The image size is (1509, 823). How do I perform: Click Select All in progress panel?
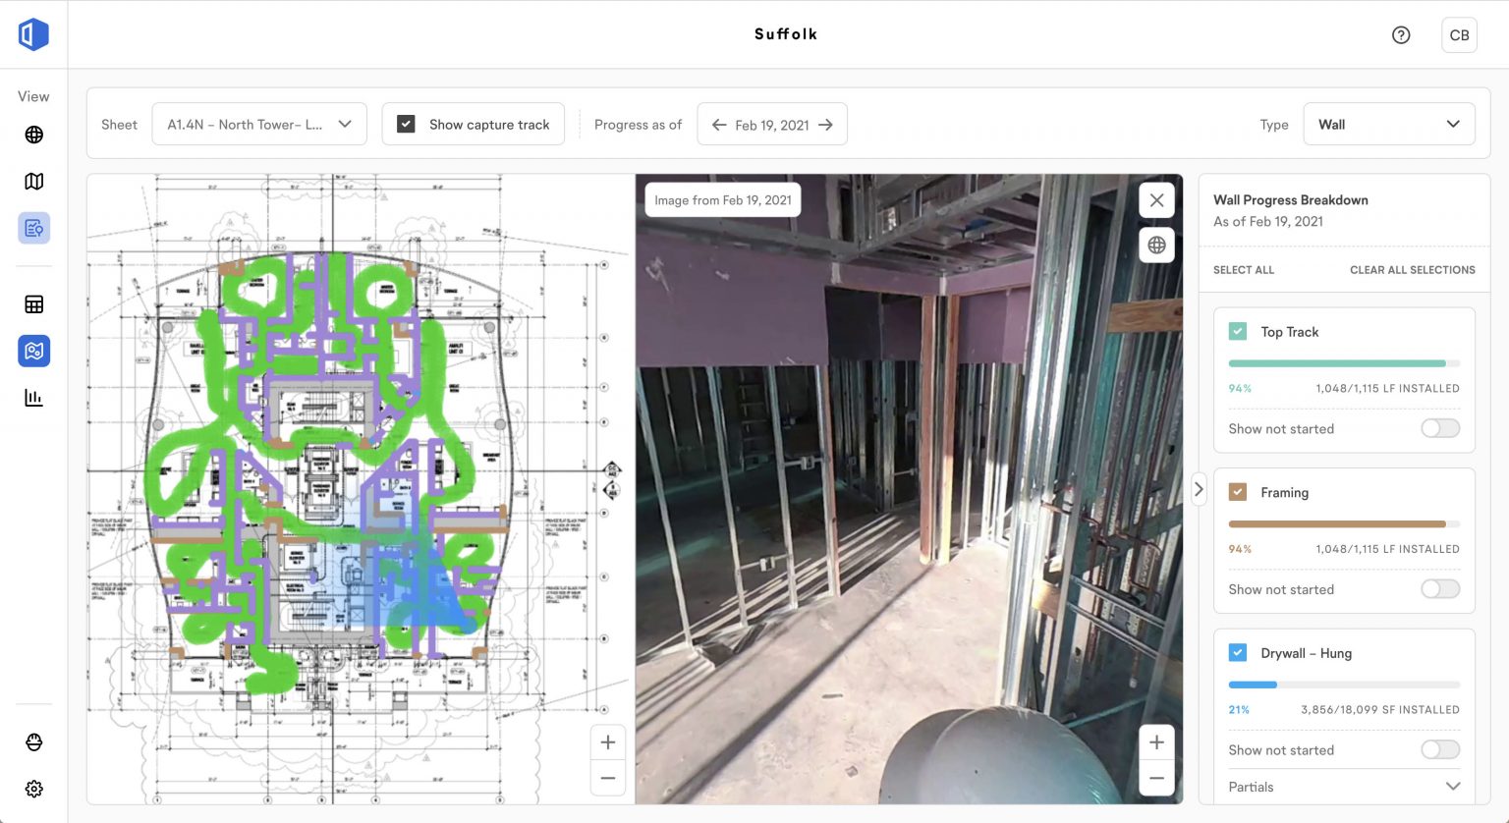pyautogui.click(x=1243, y=269)
